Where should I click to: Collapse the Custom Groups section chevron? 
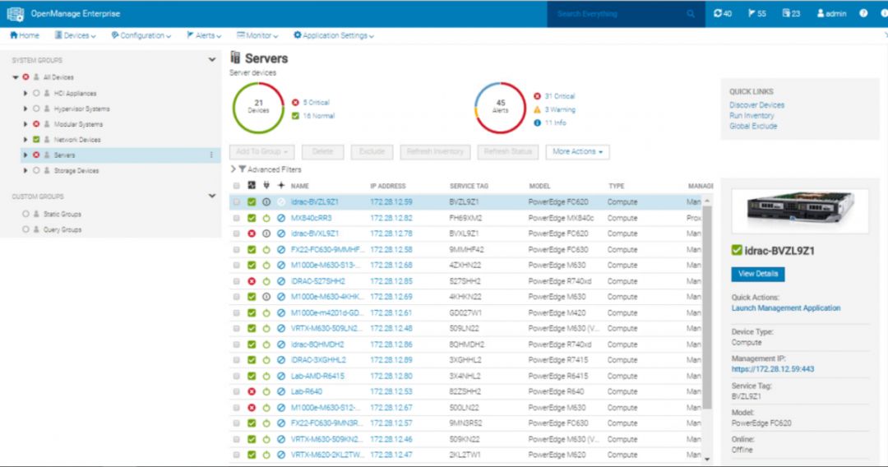212,196
